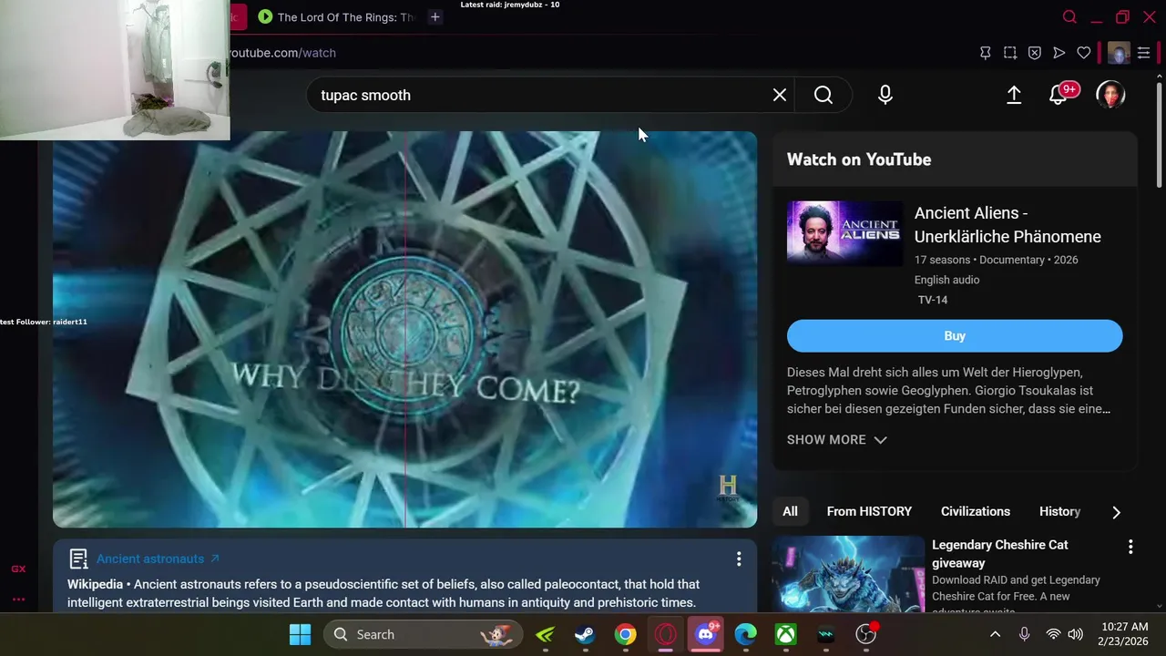Open Opera GX from the taskbar

click(665, 634)
